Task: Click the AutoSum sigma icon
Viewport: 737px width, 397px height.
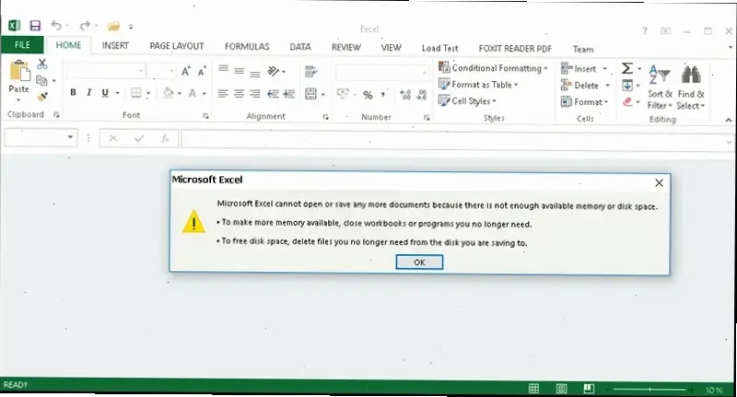Action: point(626,68)
